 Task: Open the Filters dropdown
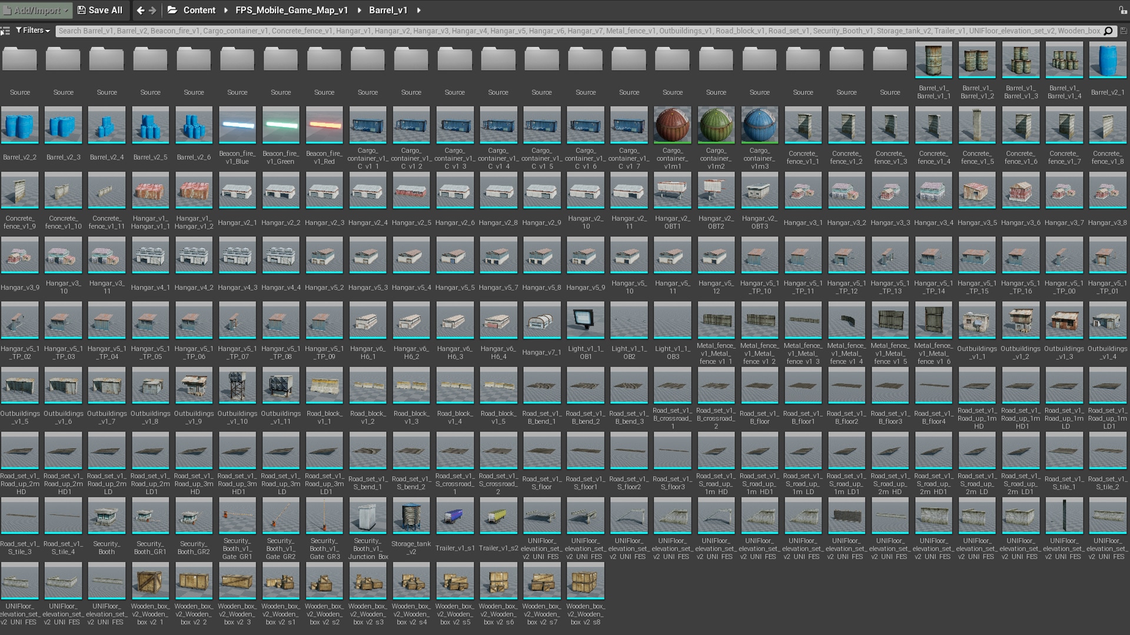[x=33, y=31]
